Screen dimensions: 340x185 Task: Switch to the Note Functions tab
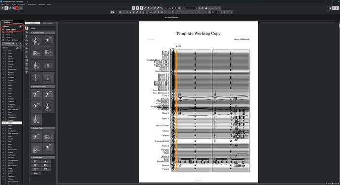[x=48, y=23]
